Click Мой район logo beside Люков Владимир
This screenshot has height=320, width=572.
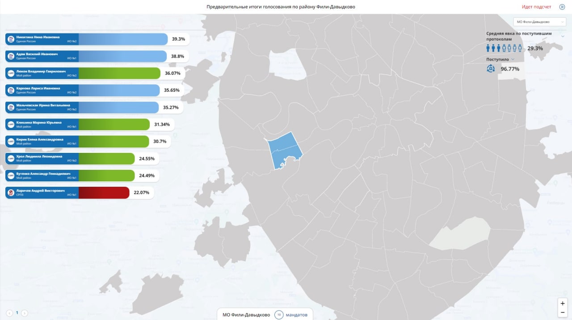pos(11,73)
